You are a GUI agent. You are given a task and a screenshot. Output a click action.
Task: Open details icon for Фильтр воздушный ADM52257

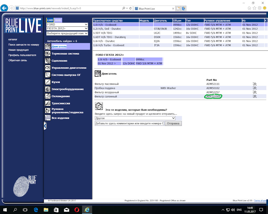(x=255, y=92)
